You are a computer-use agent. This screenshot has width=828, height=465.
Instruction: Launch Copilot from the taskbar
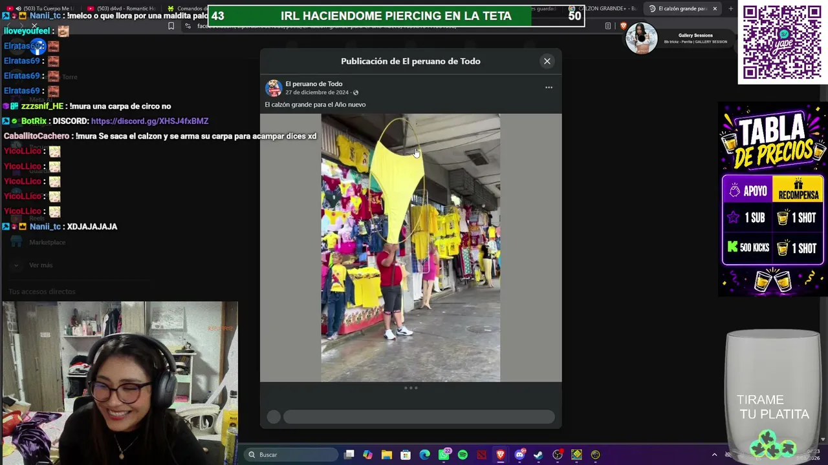click(367, 455)
